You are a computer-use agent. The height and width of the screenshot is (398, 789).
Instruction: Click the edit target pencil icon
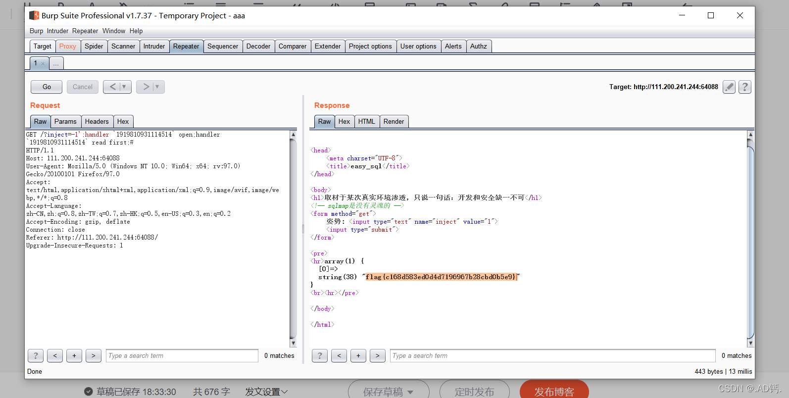point(729,87)
